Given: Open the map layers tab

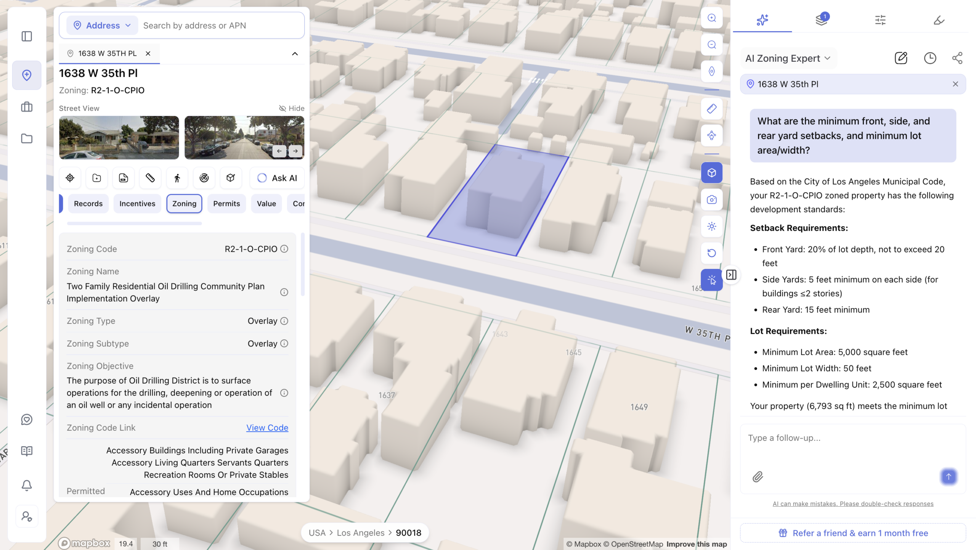Looking at the screenshot, I should click(821, 20).
